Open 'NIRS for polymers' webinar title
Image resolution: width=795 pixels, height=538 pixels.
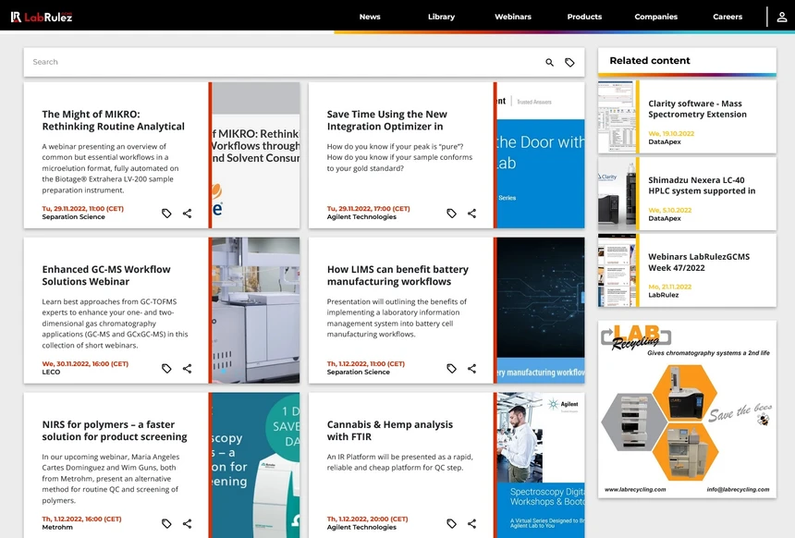tap(115, 431)
